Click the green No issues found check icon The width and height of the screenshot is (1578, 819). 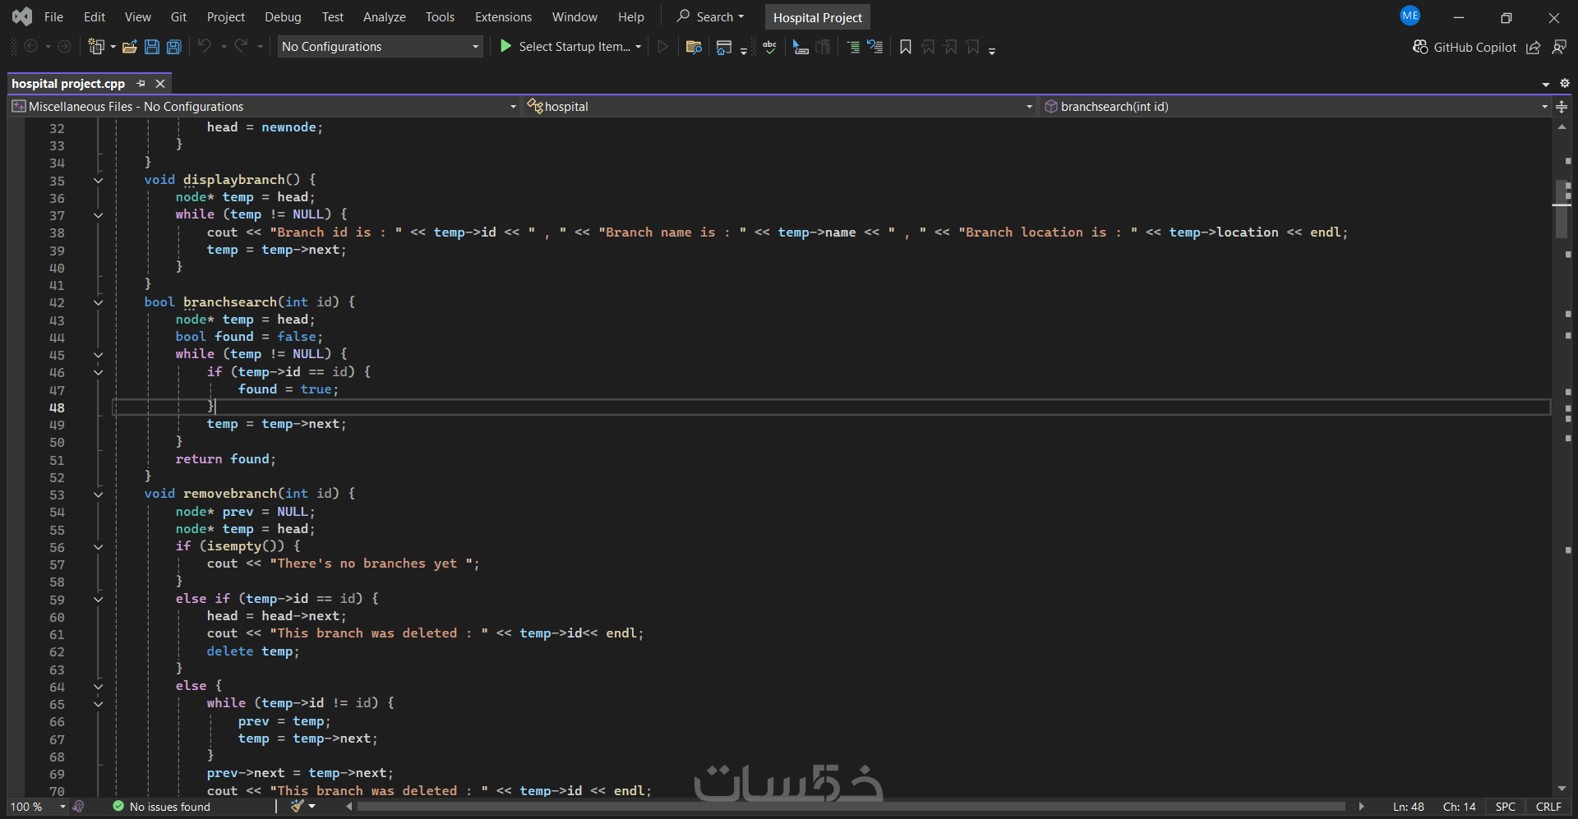tap(118, 807)
